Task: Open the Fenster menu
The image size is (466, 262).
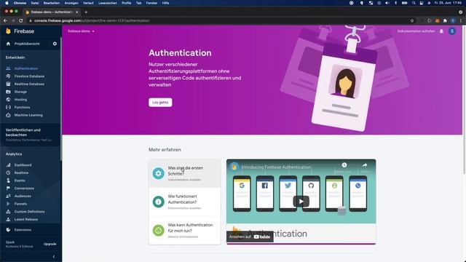Action: tap(152, 3)
